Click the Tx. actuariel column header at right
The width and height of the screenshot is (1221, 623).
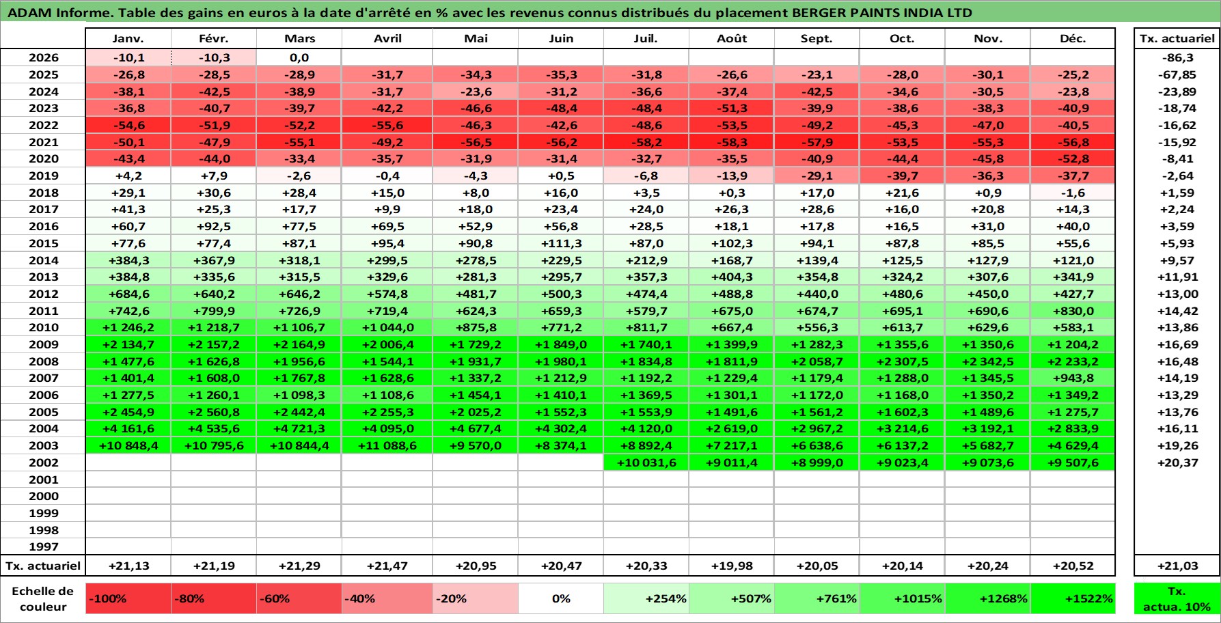pyautogui.click(x=1177, y=38)
